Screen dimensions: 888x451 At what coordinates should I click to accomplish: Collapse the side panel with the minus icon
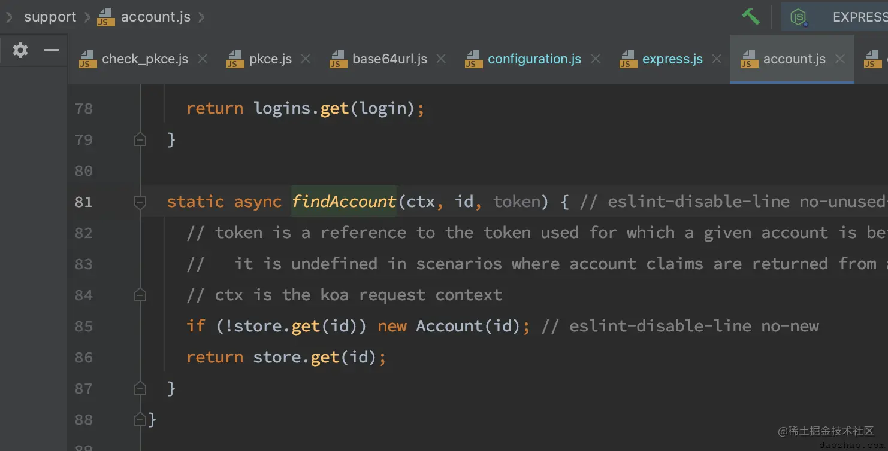(52, 50)
